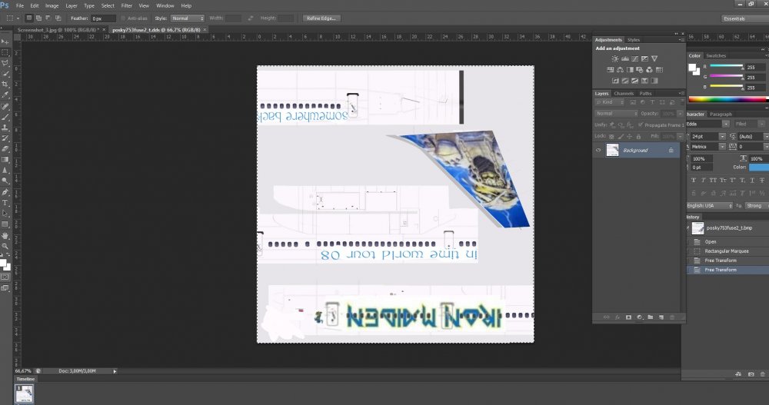Select the Clone Stamp tool

click(5, 128)
